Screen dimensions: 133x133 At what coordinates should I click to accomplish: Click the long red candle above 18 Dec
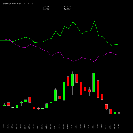coord(98,89)
